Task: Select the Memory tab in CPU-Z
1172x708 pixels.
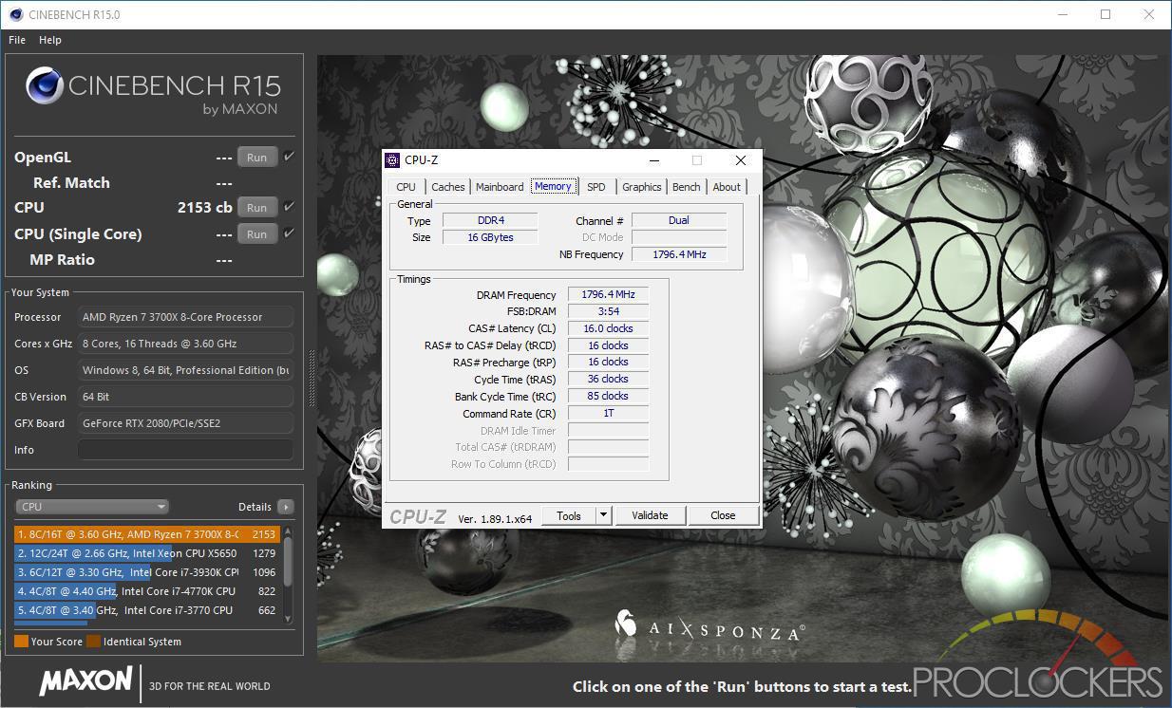Action: (x=553, y=186)
